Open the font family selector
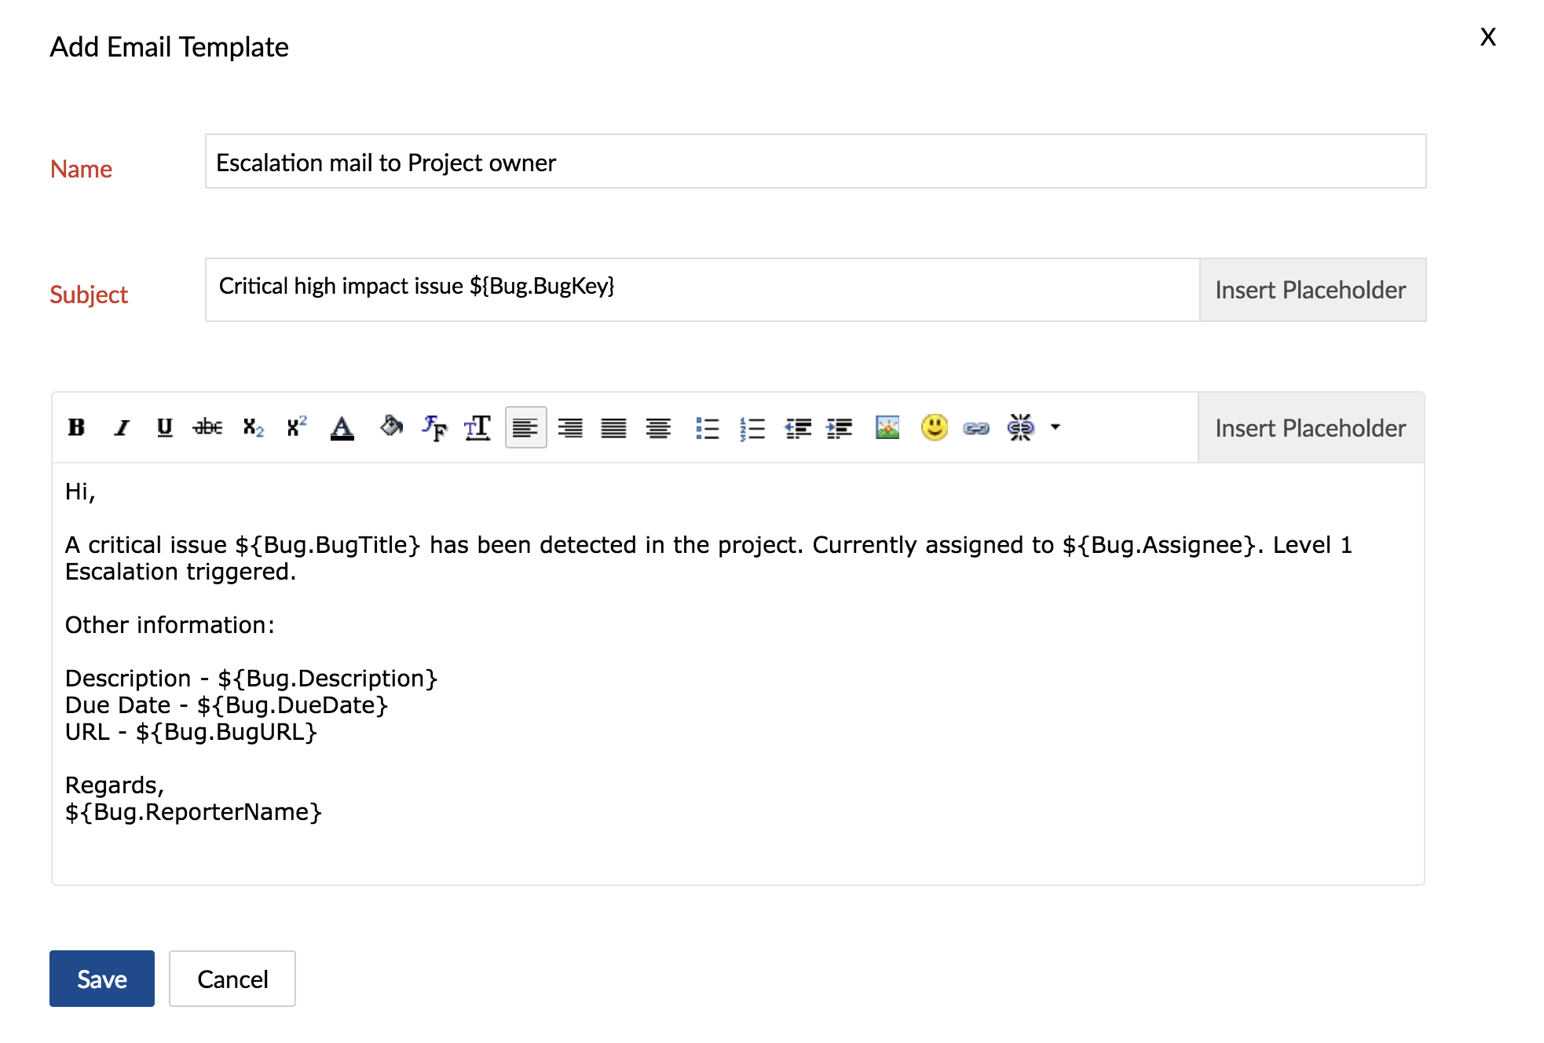Screen dimensions: 1544x1043 (x=434, y=427)
